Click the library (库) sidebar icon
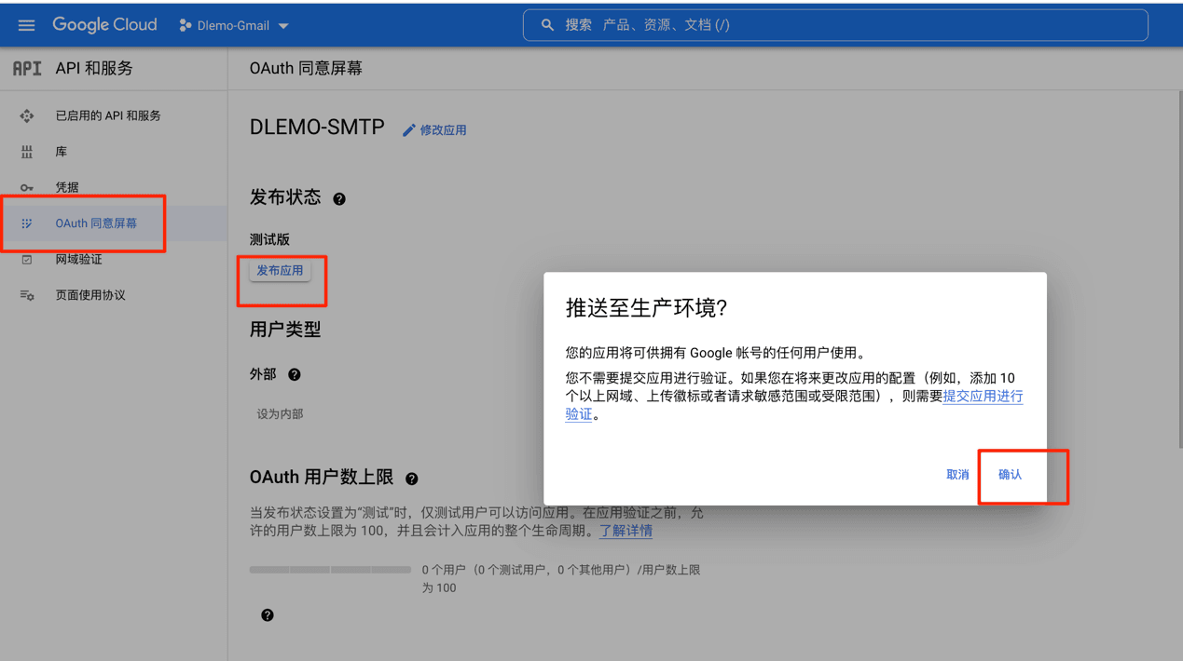 click(x=27, y=152)
